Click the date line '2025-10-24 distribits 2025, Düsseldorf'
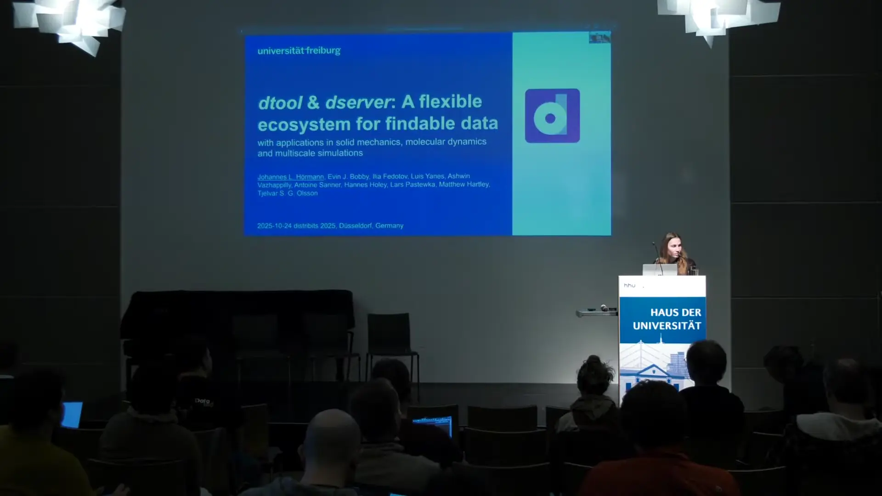The width and height of the screenshot is (882, 496). pos(315,226)
